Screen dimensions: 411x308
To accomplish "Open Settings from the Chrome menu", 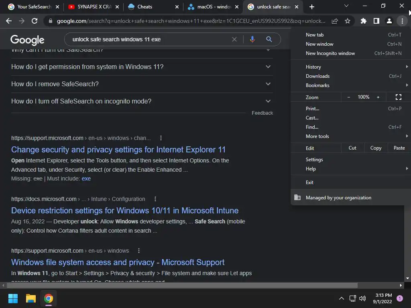I will 351,160.
